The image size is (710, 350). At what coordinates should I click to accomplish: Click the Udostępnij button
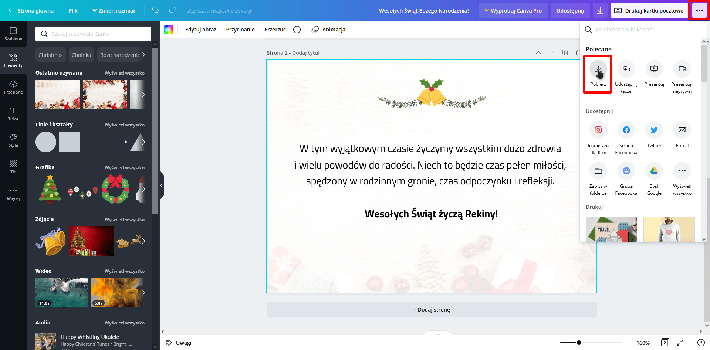pos(570,10)
